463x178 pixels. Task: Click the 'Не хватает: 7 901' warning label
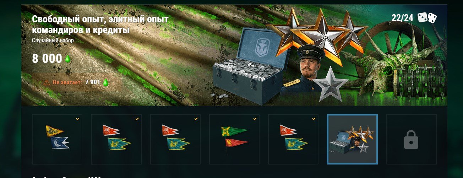click(x=76, y=82)
